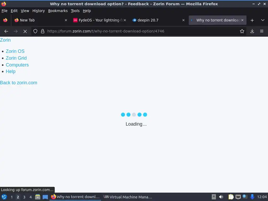Open the removable media tray icon

tap(214, 197)
